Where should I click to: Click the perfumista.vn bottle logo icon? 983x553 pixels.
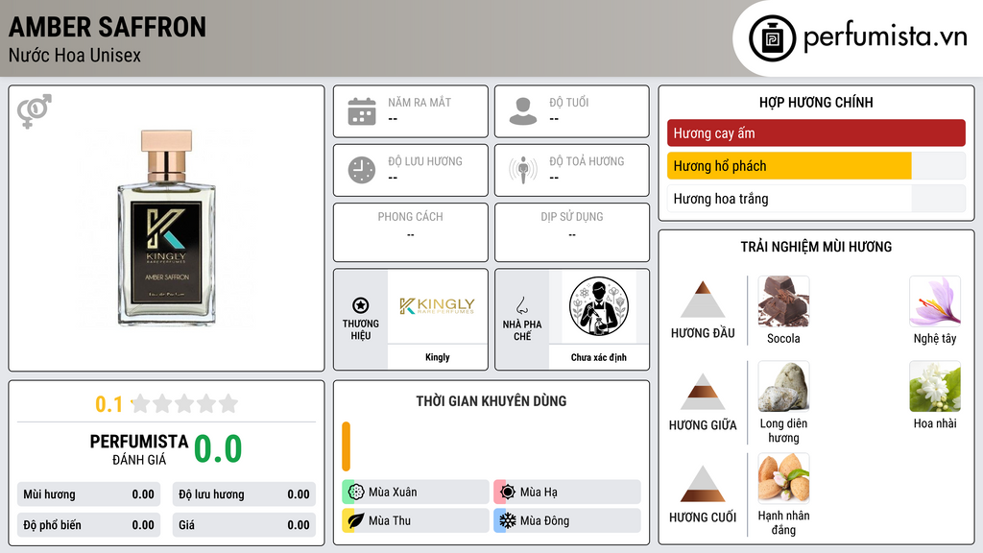pyautogui.click(x=772, y=38)
